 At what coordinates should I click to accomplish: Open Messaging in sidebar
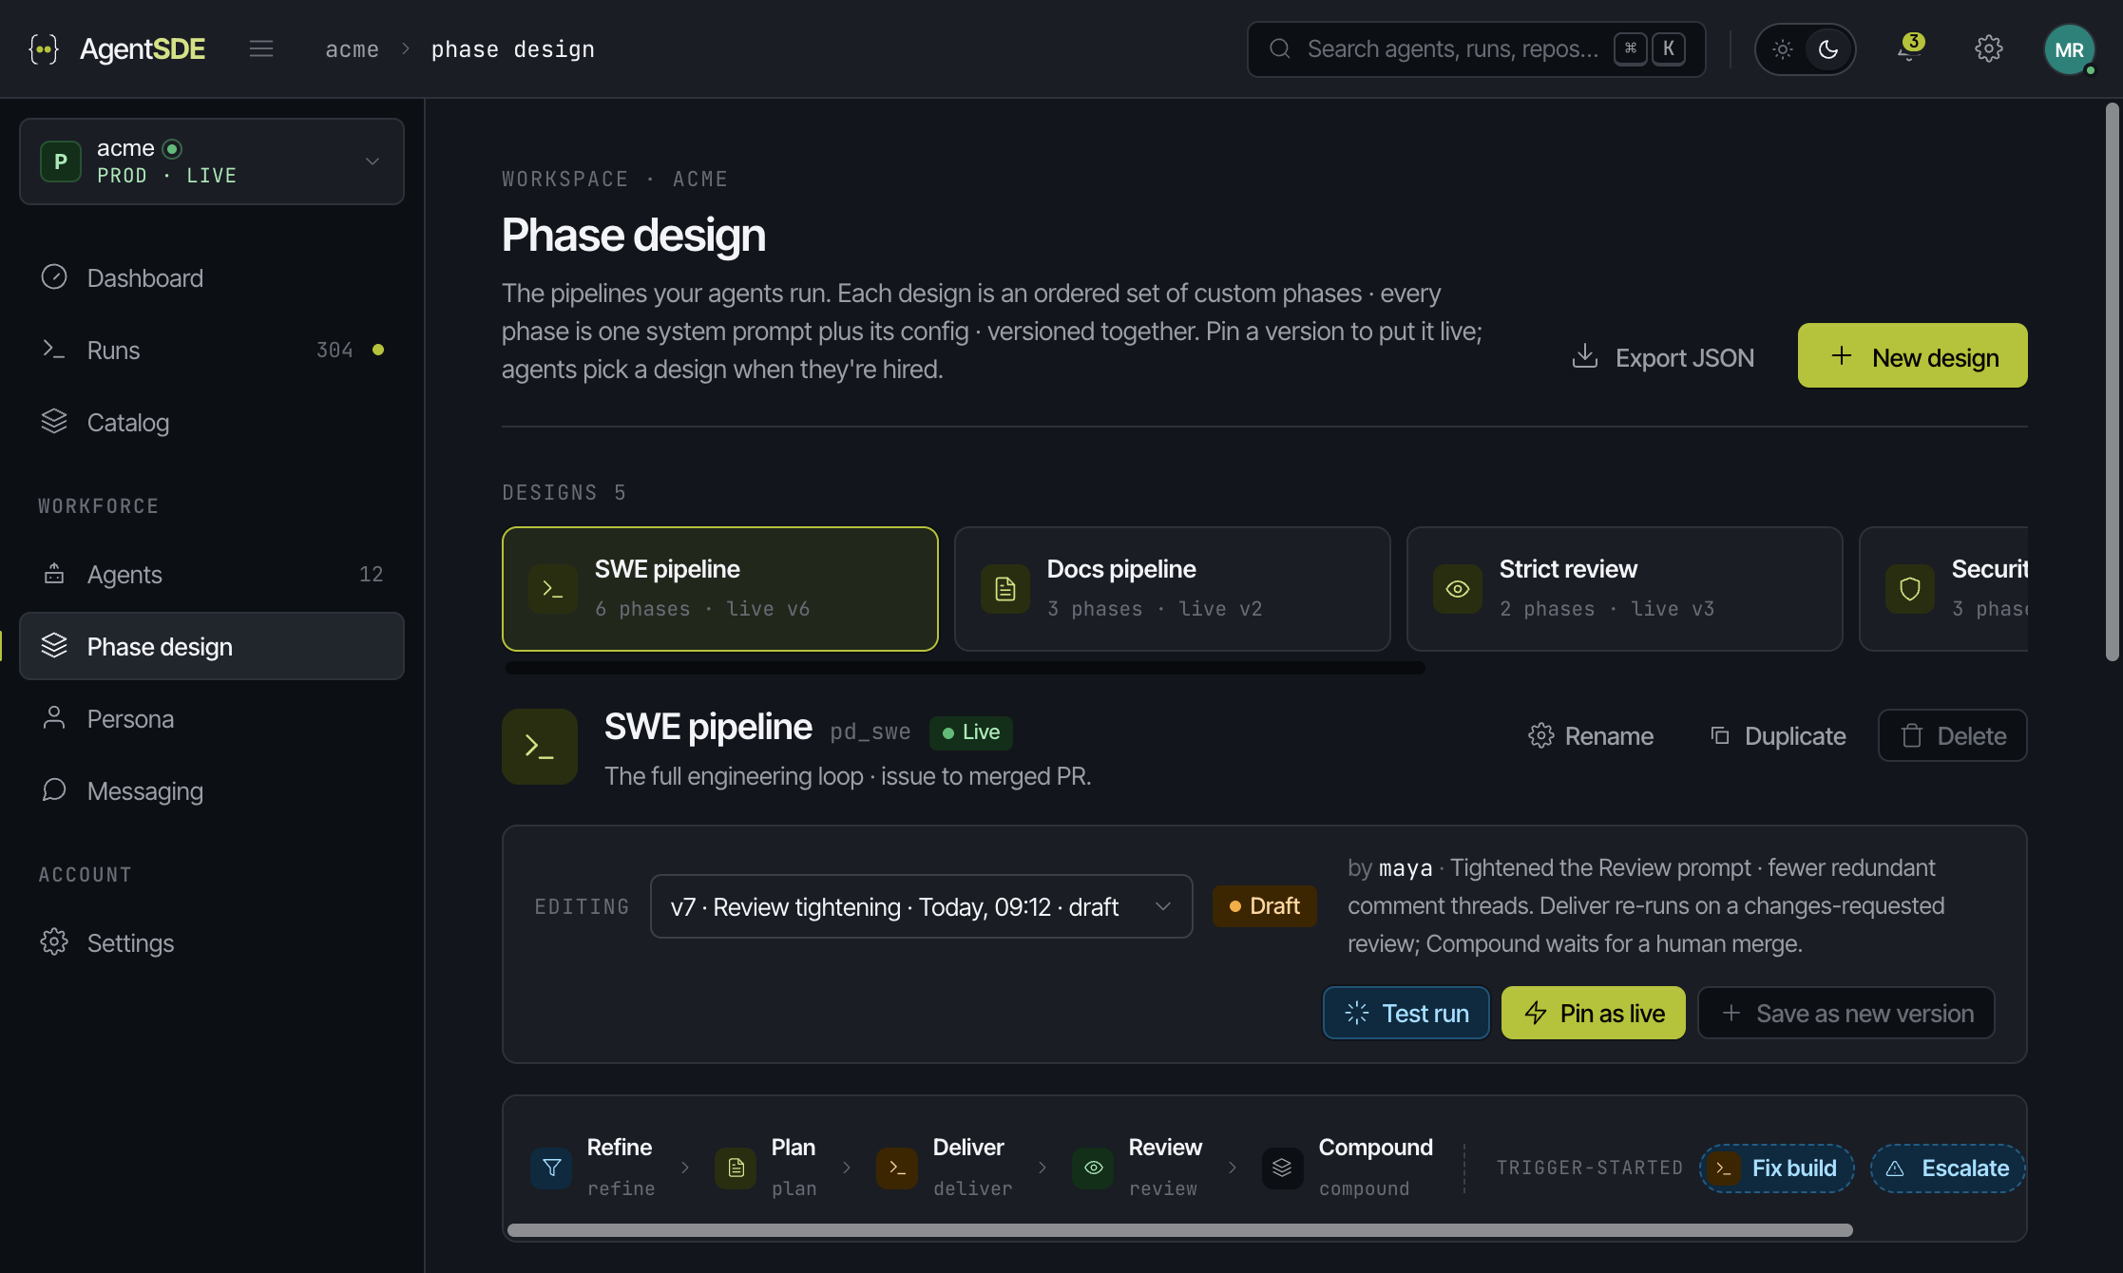pyautogui.click(x=212, y=790)
